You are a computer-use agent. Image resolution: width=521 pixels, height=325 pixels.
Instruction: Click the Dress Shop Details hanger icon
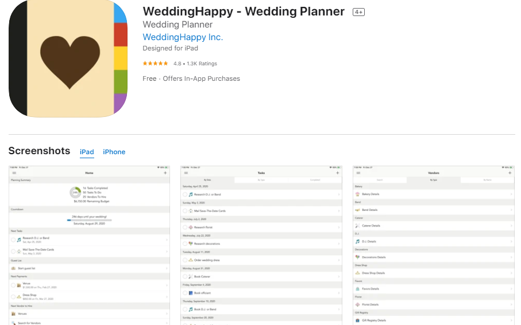pyautogui.click(x=357, y=273)
